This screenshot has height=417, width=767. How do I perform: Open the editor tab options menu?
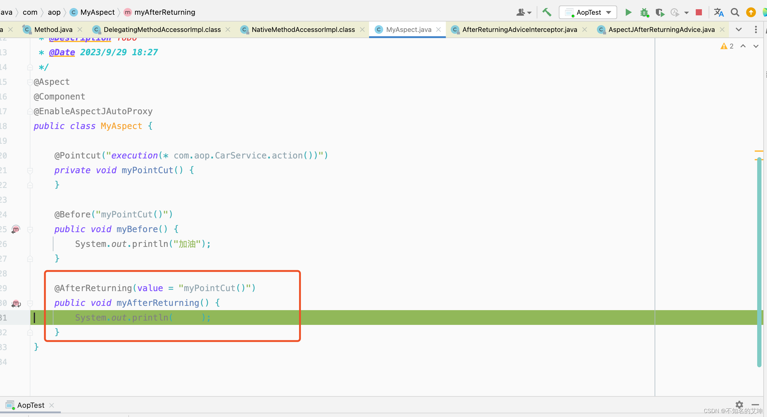click(x=756, y=29)
